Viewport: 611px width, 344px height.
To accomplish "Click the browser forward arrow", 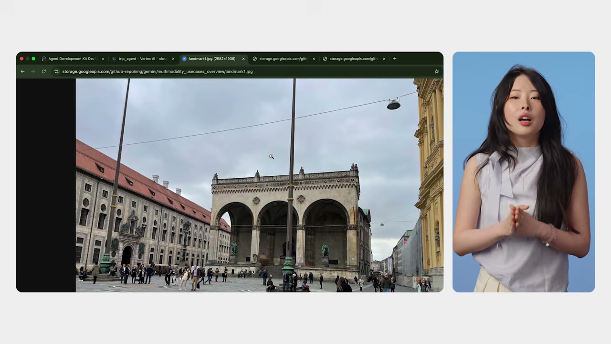I will click(33, 72).
